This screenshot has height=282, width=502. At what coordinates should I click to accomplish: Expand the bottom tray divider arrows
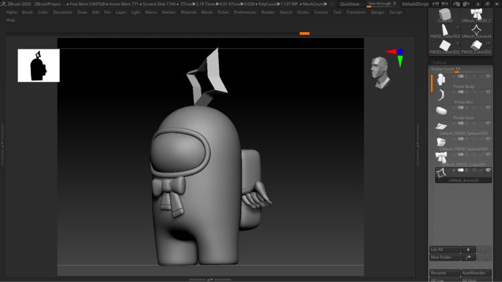[x=210, y=279]
